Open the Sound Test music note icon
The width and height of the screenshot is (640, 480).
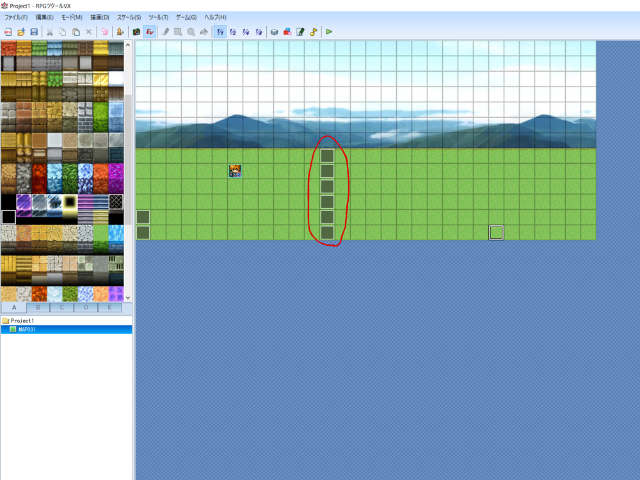[314, 32]
